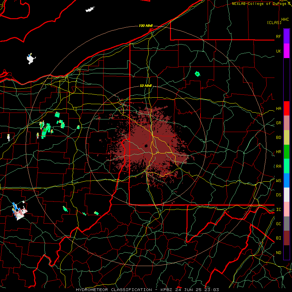The height and width of the screenshot is (292, 292).
Task: Select the IC pink legend swatch
Action: pos(286,209)
